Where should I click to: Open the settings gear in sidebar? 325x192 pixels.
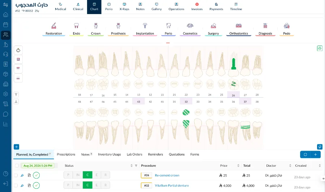pos(5,94)
